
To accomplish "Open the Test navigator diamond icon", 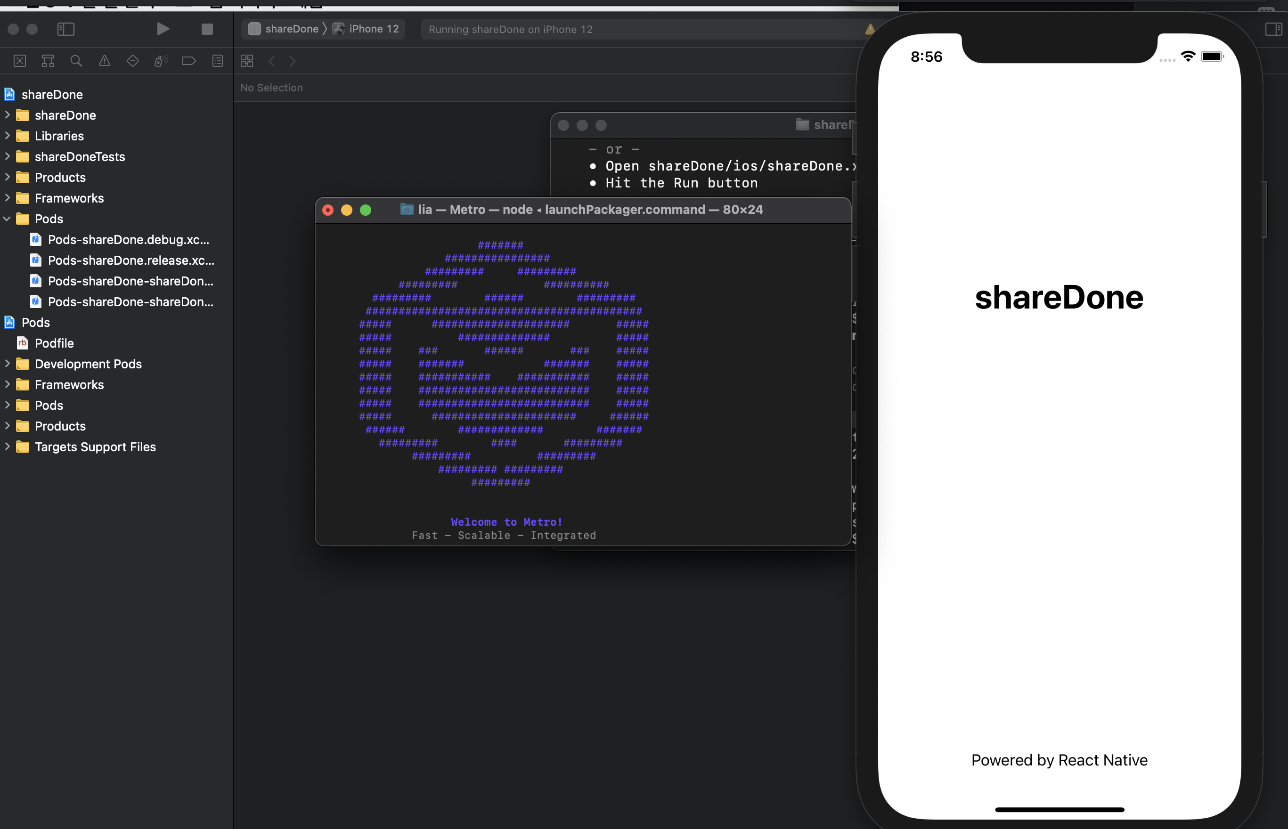I will click(x=133, y=61).
